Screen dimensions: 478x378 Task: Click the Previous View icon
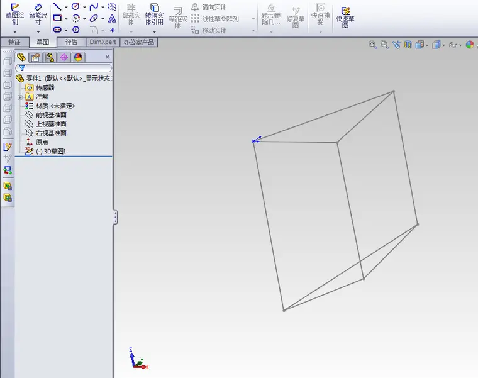(x=396, y=45)
